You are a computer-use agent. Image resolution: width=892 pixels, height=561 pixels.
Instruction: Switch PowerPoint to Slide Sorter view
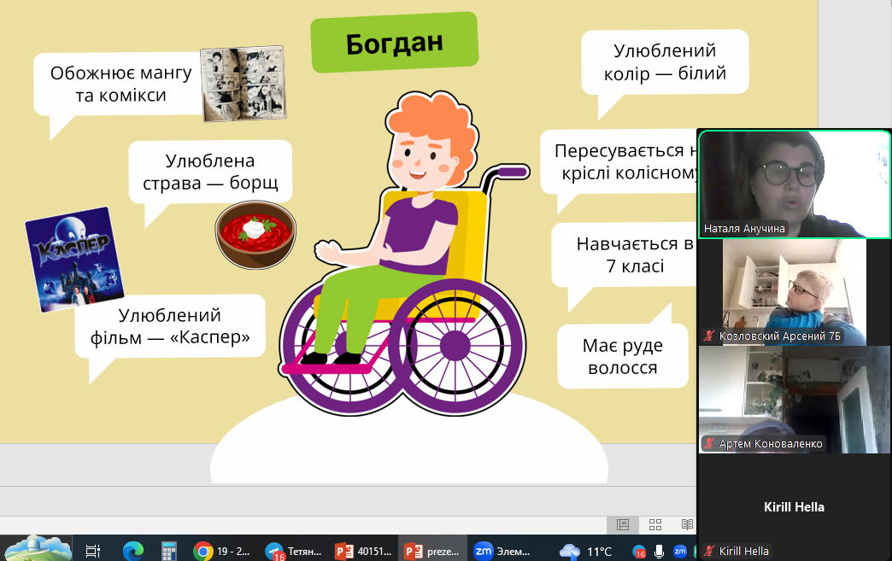tap(655, 524)
